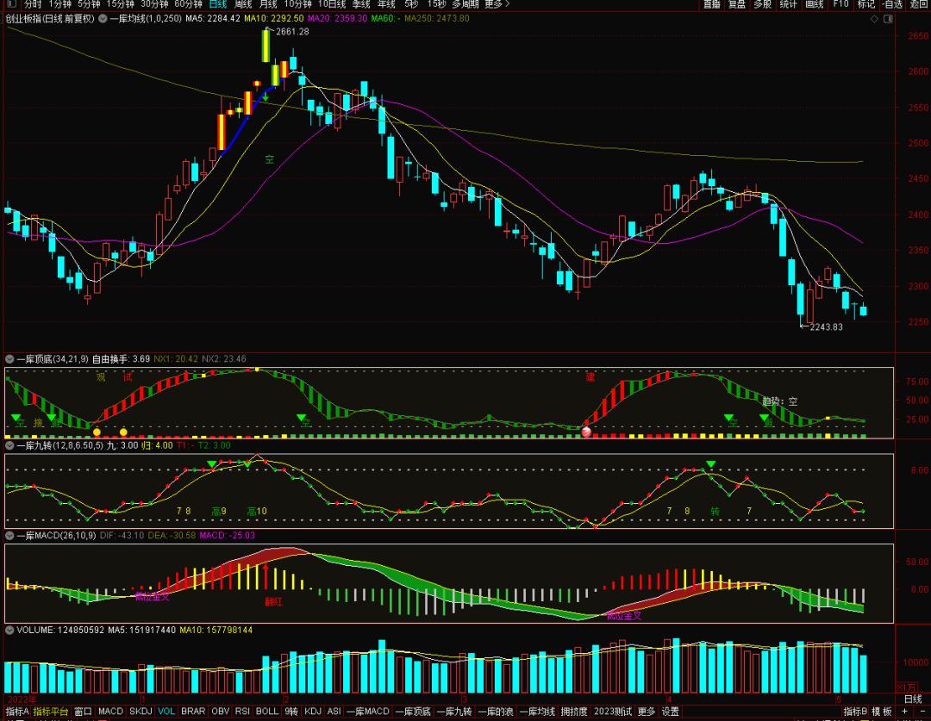Click the plus zoom icon at bottom right
This screenshot has width=931, height=721.
pos(904,712)
